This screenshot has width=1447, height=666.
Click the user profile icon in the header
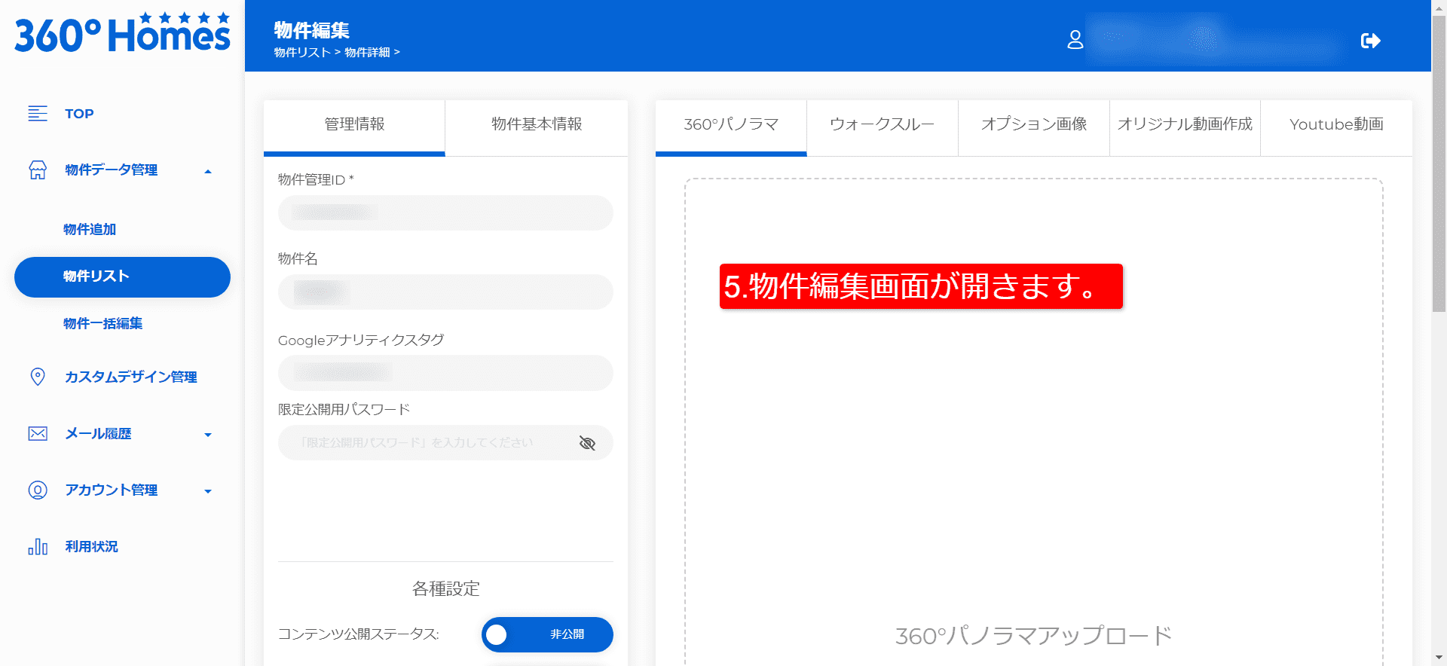point(1075,40)
